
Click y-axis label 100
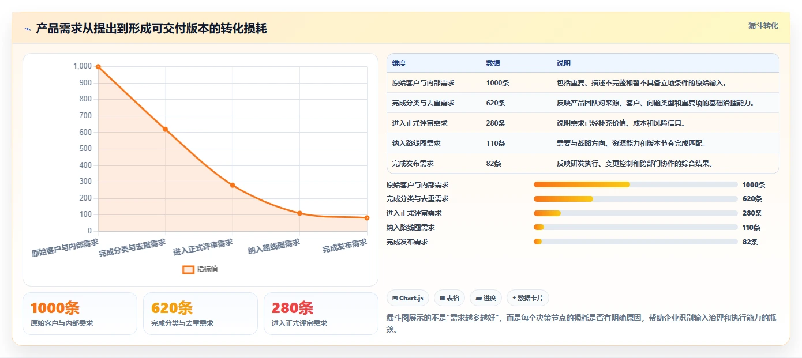pos(85,214)
